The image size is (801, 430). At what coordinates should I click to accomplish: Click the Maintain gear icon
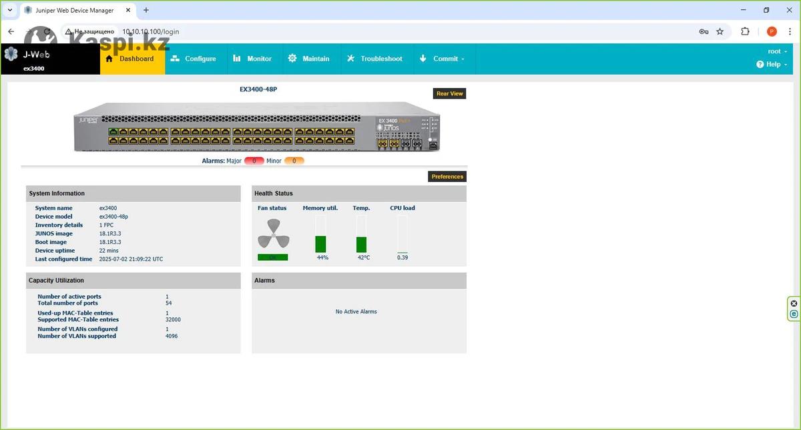point(292,59)
